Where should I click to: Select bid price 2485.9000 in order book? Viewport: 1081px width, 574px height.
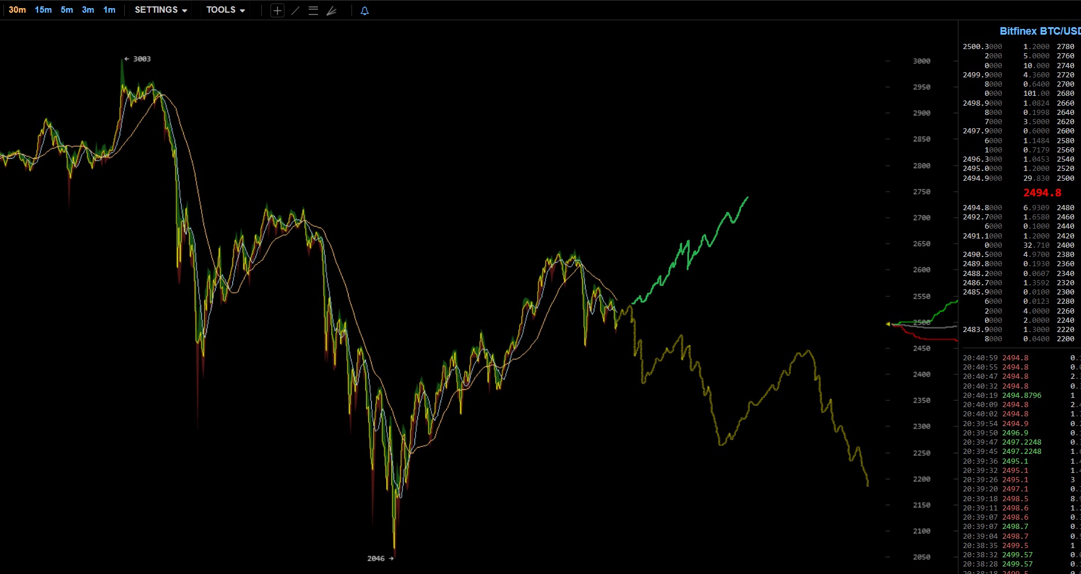pyautogui.click(x=982, y=292)
